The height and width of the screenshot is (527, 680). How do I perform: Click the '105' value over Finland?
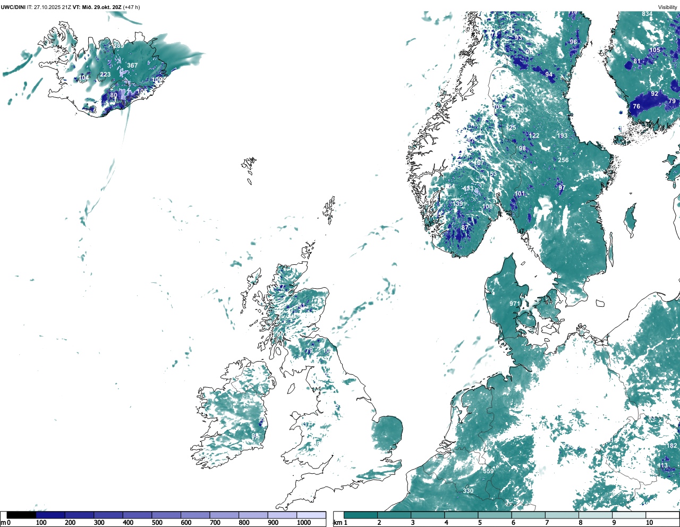coord(655,50)
